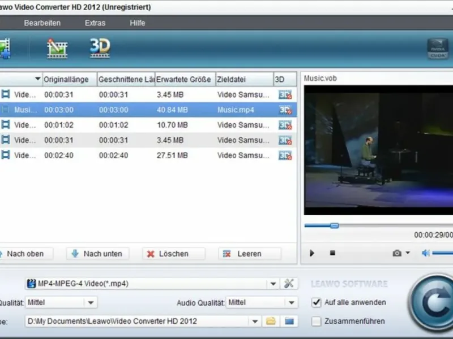
Task: Click the Nach oben button
Action: point(26,254)
